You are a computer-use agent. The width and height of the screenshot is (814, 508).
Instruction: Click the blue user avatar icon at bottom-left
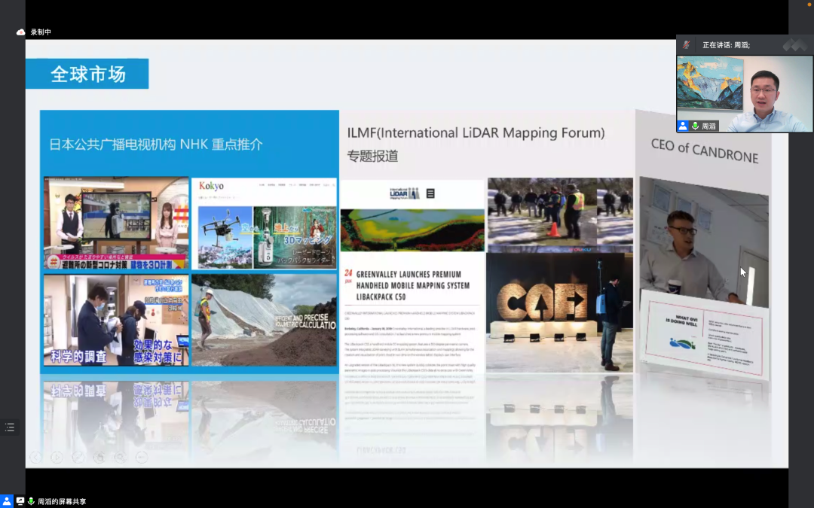pyautogui.click(x=7, y=501)
